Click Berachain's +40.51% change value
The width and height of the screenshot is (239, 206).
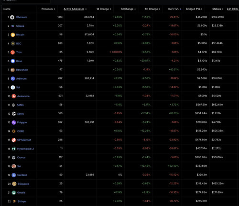[x=174, y=70]
